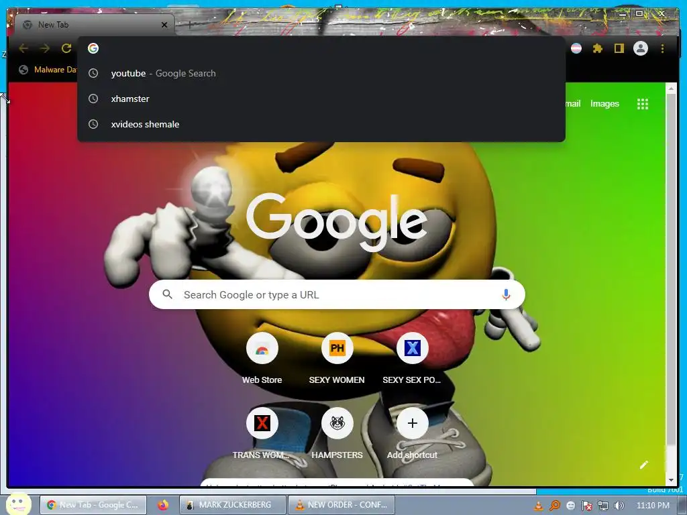Click the orange magnifier tray icon
Screen dimensions: 687x515
(x=555, y=506)
